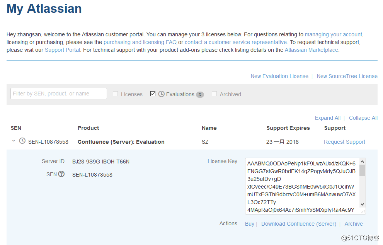Image resolution: width=383 pixels, height=245 pixels.
Task: Open New SourceTree License link
Action: (x=347, y=76)
